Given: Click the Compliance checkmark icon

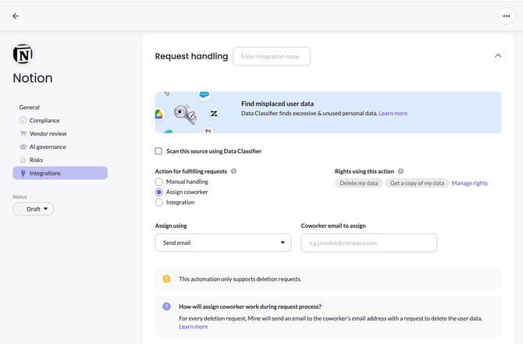Looking at the screenshot, I should click(x=23, y=120).
